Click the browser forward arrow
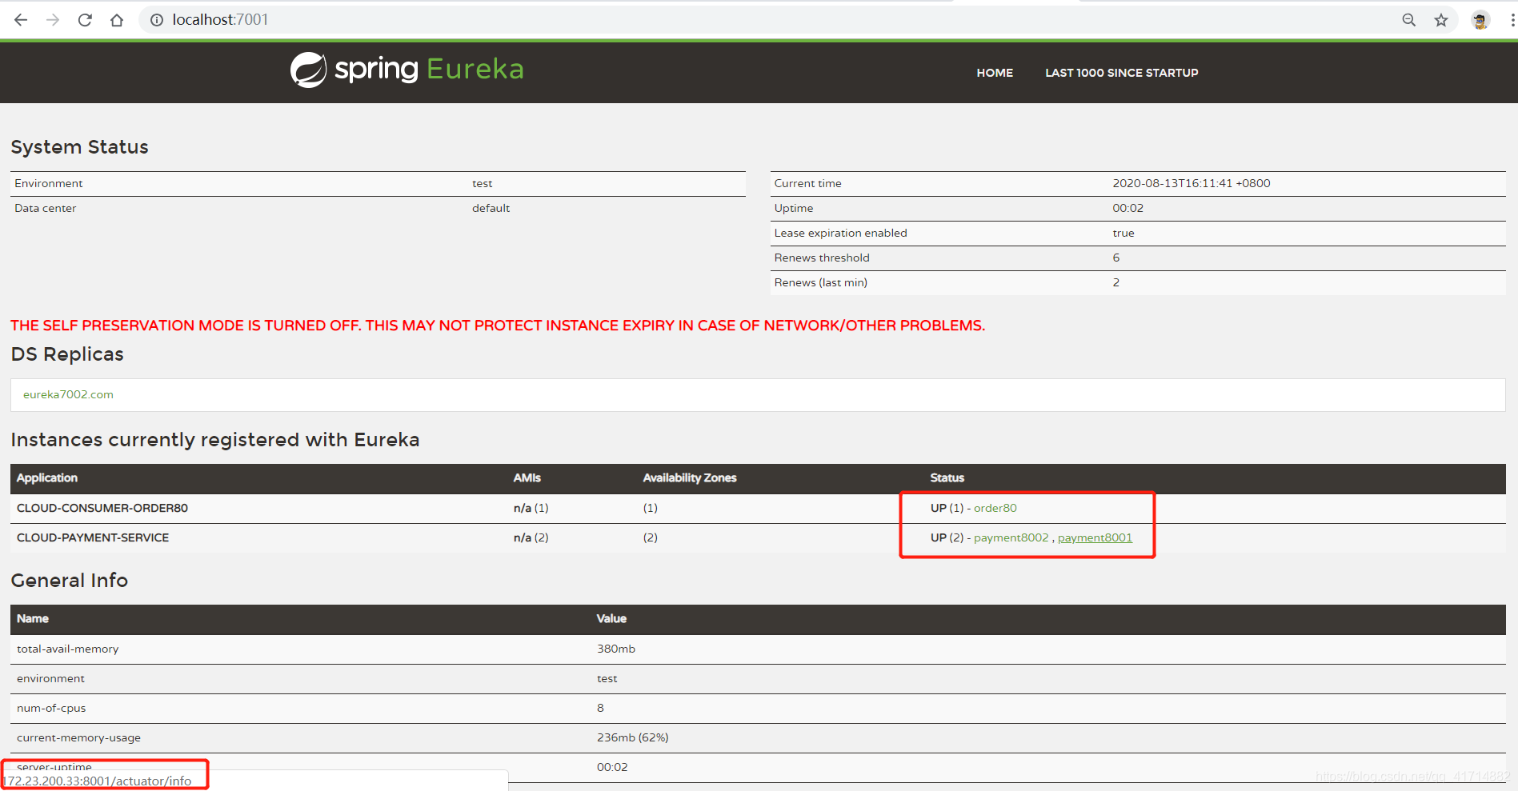Viewport: 1518px width, 791px height. point(53,20)
